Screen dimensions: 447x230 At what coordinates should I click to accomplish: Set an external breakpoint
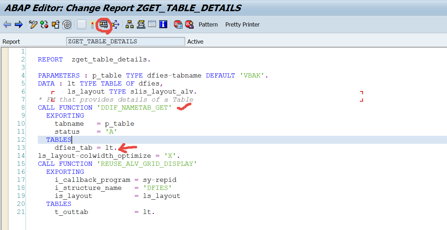click(189, 24)
